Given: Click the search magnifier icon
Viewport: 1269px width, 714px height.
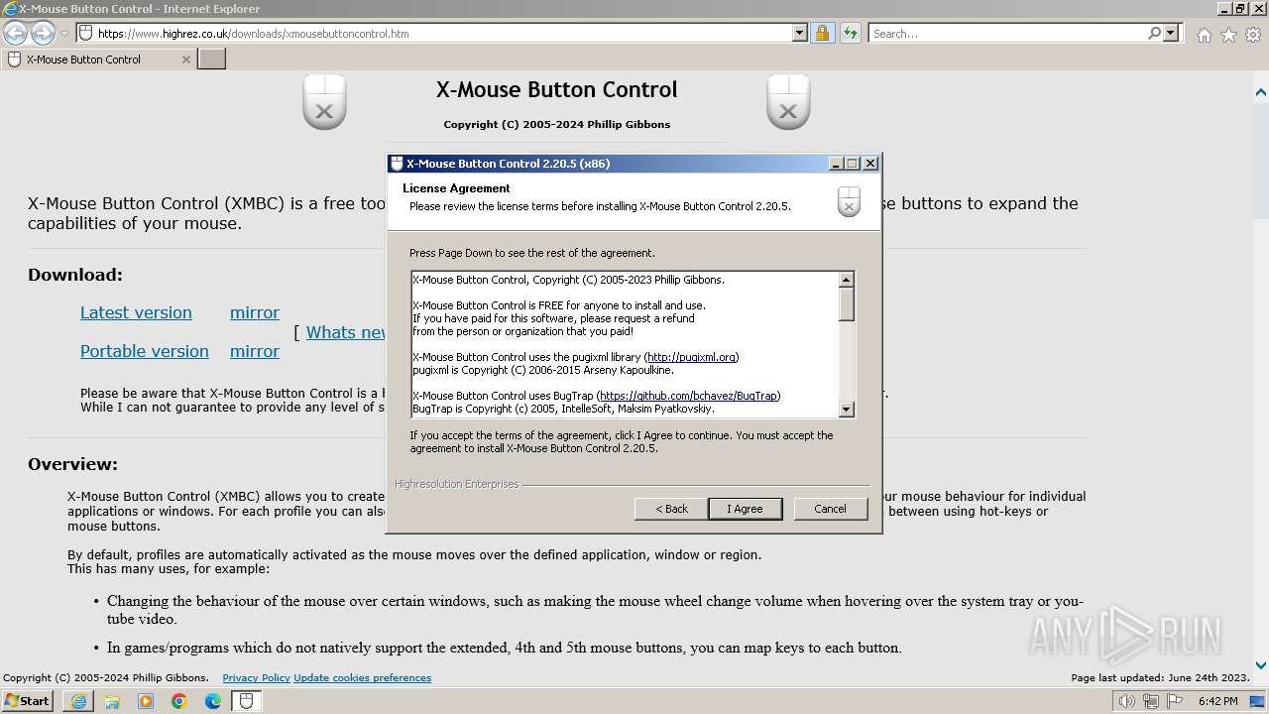Looking at the screenshot, I should click(x=1154, y=33).
